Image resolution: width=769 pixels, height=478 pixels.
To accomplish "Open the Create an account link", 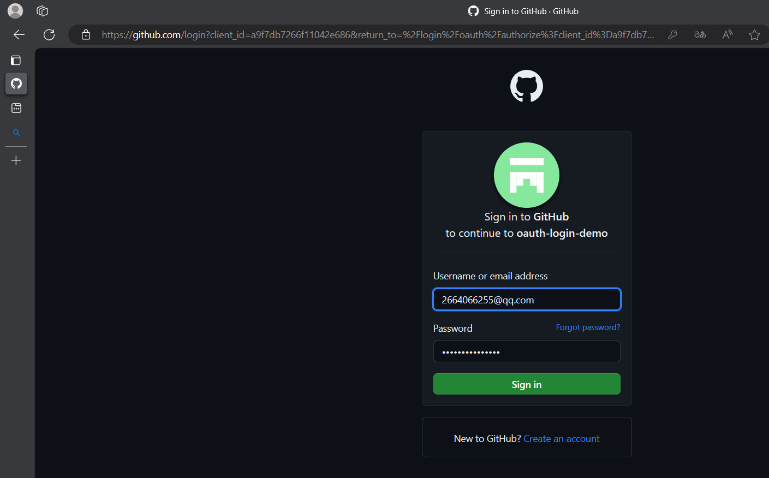I will pos(561,439).
